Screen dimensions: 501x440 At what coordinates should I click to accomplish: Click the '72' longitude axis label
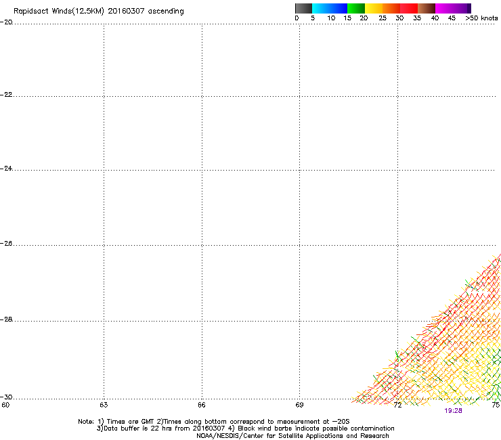[397, 405]
